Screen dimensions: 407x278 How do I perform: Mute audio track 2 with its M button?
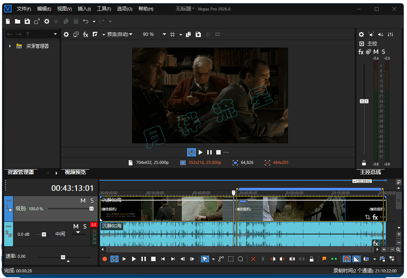tap(76, 227)
